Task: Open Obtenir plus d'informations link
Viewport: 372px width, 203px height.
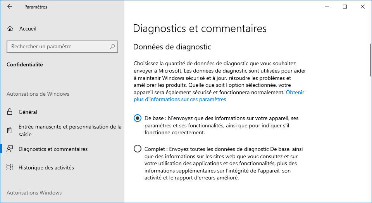Action: pos(219,96)
